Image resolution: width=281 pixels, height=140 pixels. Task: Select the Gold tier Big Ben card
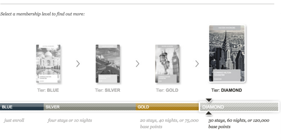pyautogui.click(x=167, y=64)
